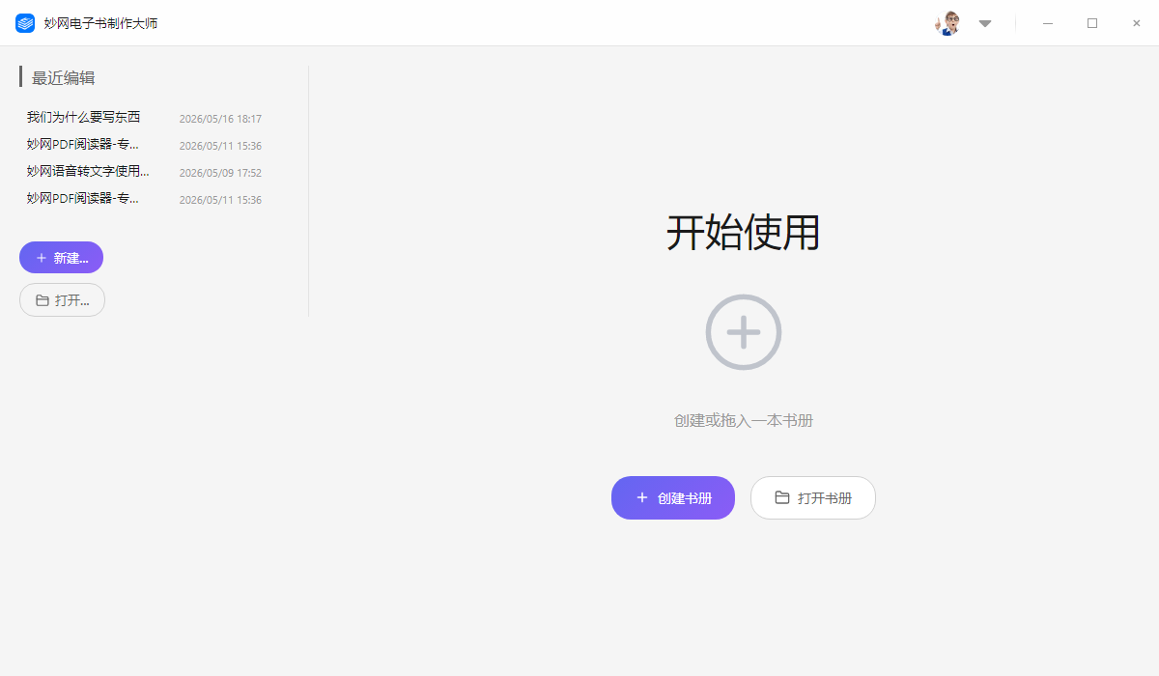Viewport: 1159px width, 676px height.
Task: Open the user avatar profile
Action: click(947, 23)
